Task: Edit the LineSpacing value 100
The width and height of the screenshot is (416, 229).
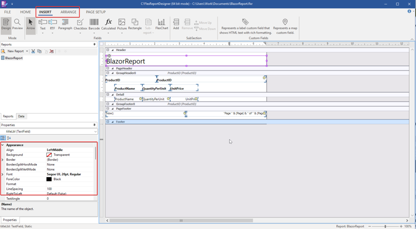Action: [70, 189]
